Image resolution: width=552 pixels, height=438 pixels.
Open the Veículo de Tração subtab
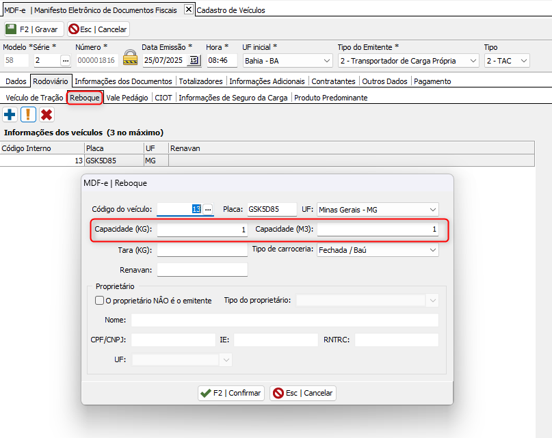pos(34,98)
